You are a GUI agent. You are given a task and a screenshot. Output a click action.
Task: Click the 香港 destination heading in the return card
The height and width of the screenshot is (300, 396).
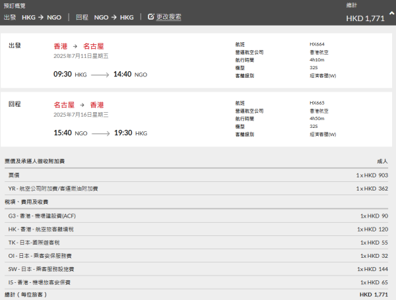pyautogui.click(x=97, y=105)
